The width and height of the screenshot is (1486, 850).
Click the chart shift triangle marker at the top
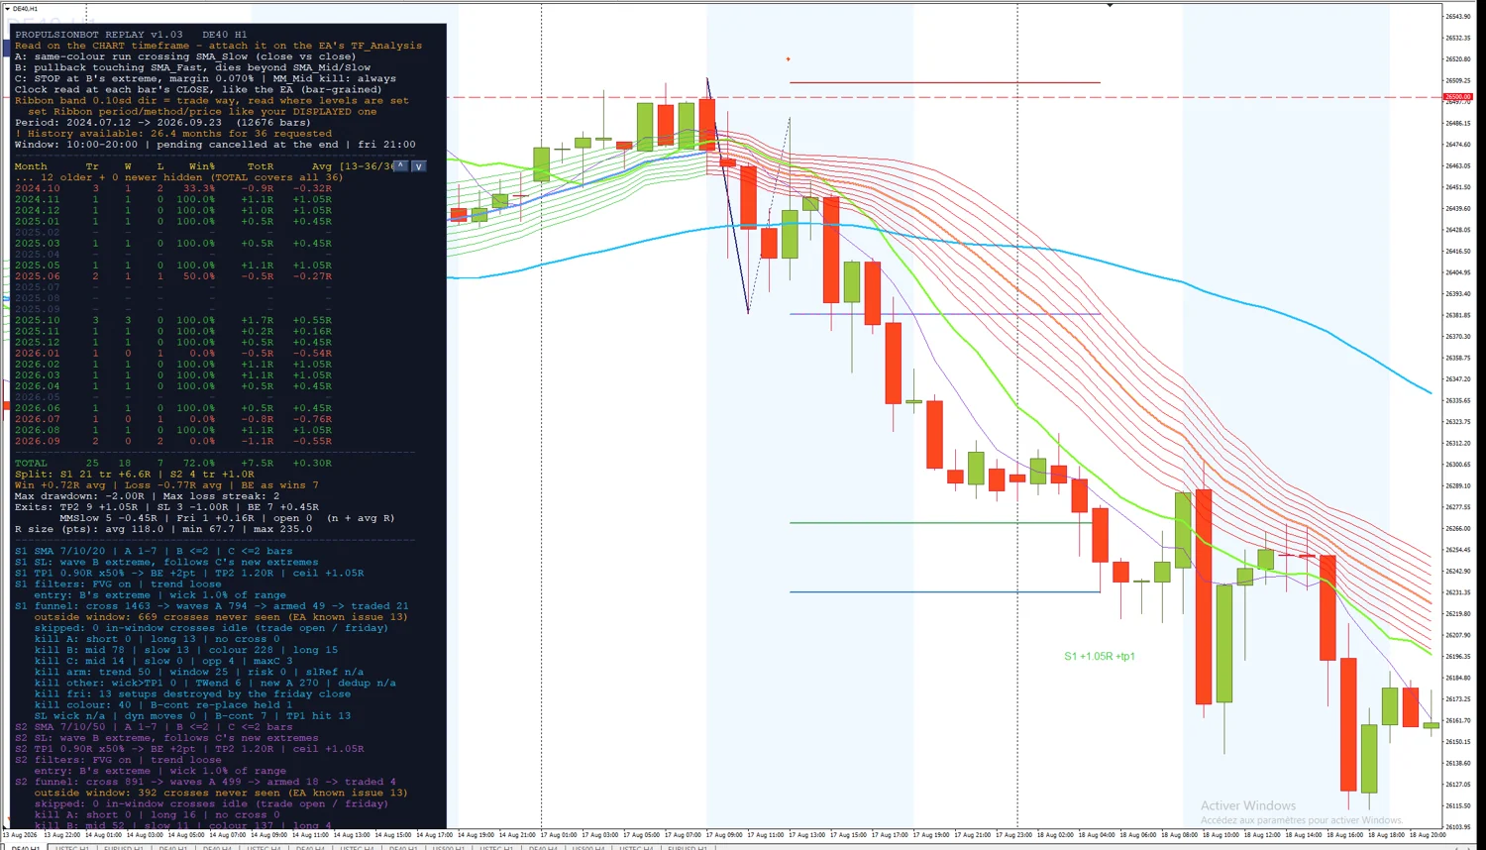1110,5
